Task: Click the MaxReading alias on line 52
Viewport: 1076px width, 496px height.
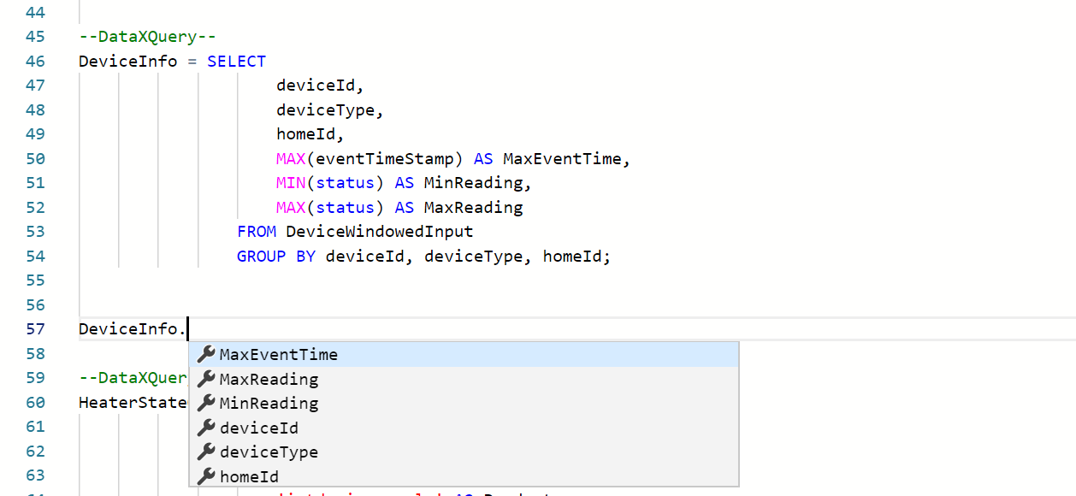Action: tap(473, 208)
